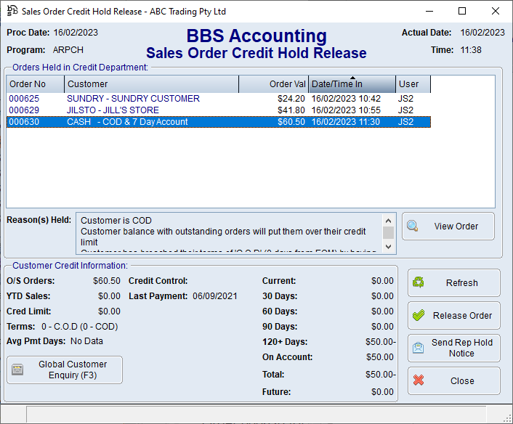The width and height of the screenshot is (513, 424).
Task: Click the green checkmark Release Order icon
Action: pyautogui.click(x=419, y=316)
